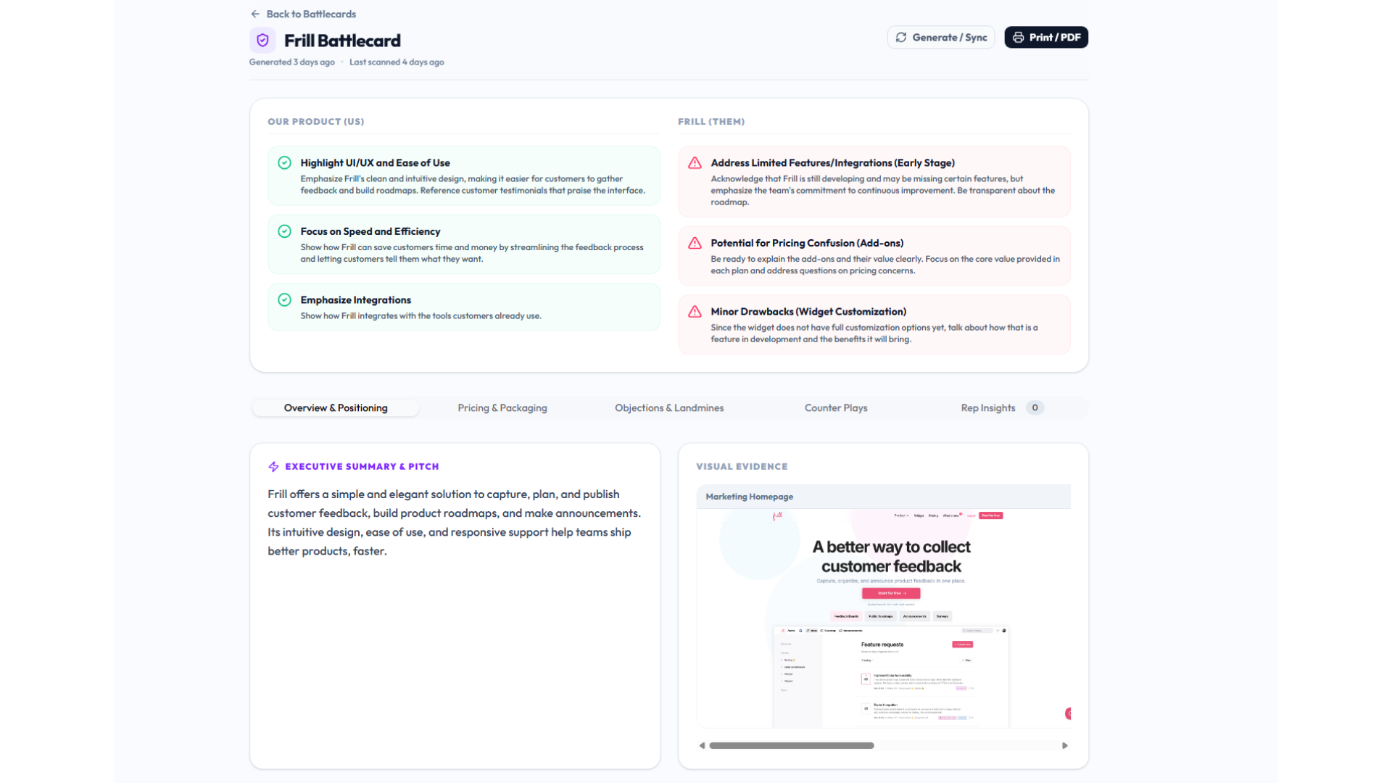Click the sync icon in Generate / Sync
This screenshot has height=783, width=1392.
coord(901,38)
